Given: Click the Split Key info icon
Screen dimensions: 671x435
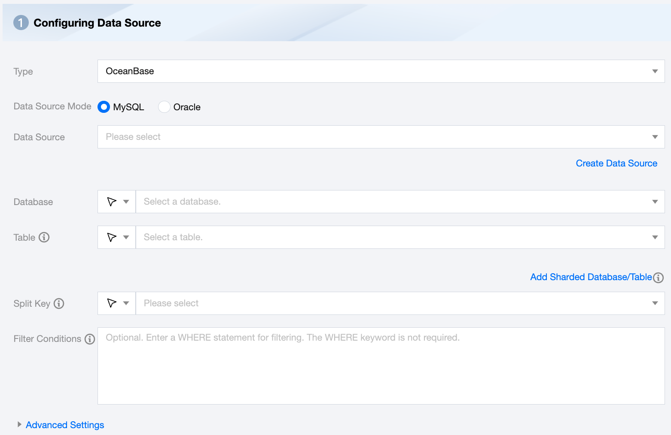Looking at the screenshot, I should [x=59, y=304].
